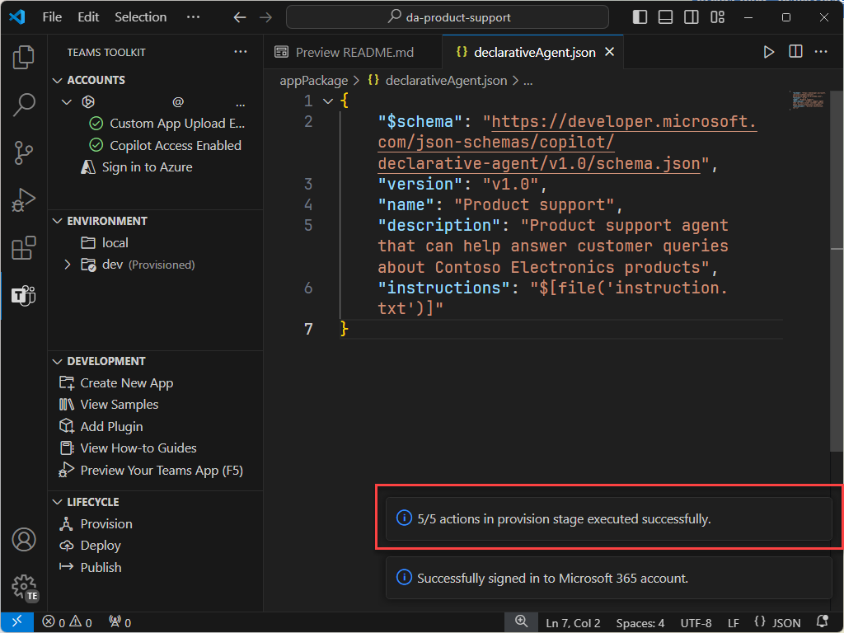Viewport: 844px width, 633px height.
Task: Collapse the ENVIRONMENT section
Action: click(58, 221)
